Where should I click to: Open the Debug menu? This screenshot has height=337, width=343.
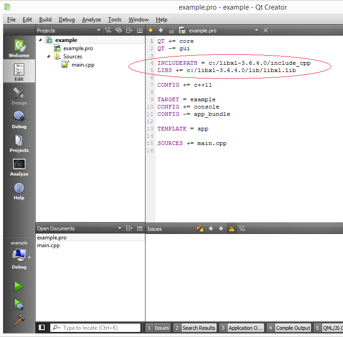coord(67,20)
